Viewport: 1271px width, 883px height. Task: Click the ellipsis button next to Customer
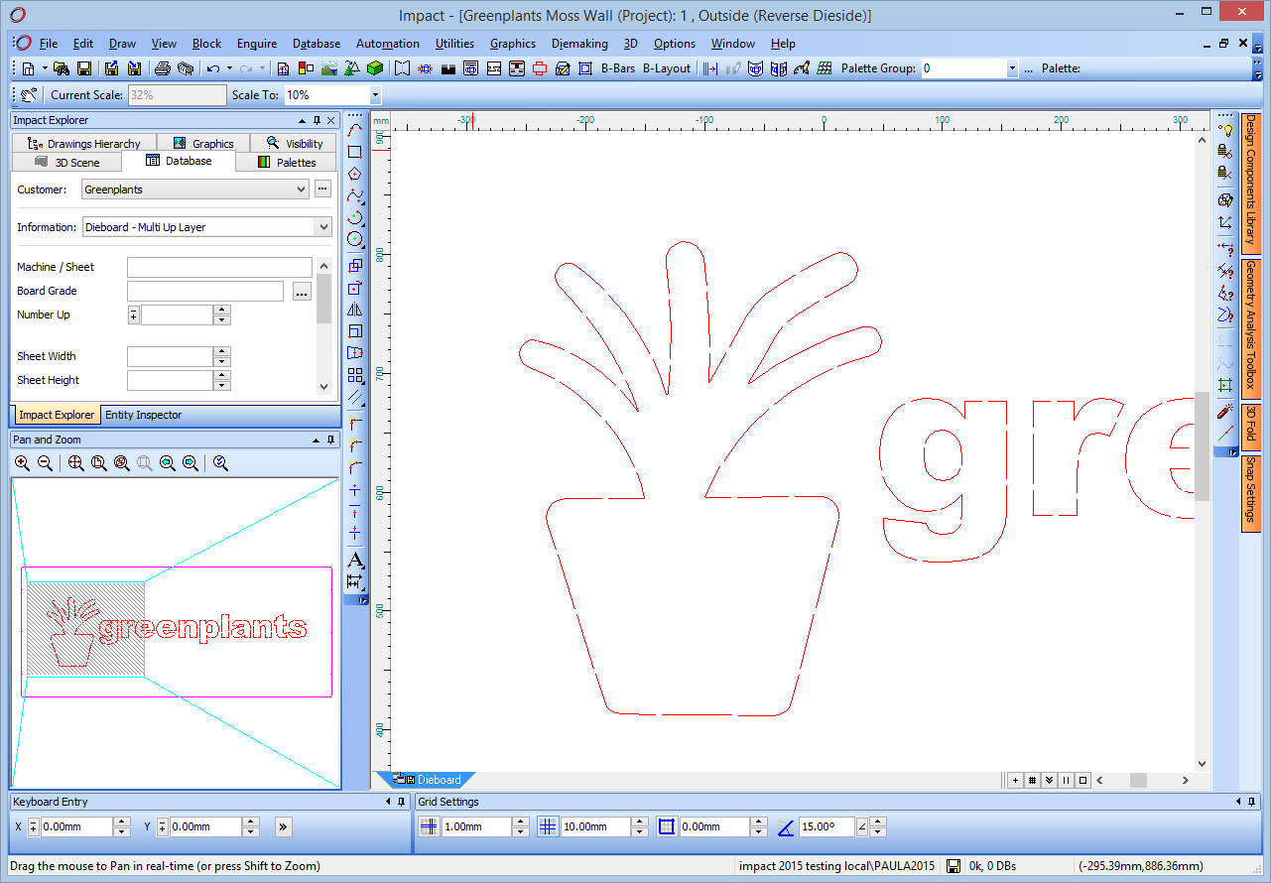[322, 189]
